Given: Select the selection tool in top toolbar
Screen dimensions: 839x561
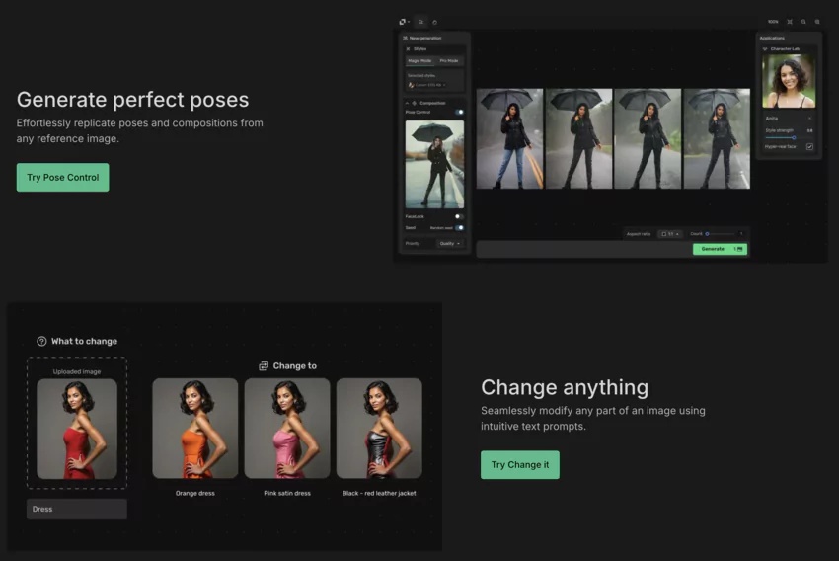Looking at the screenshot, I should pos(421,22).
